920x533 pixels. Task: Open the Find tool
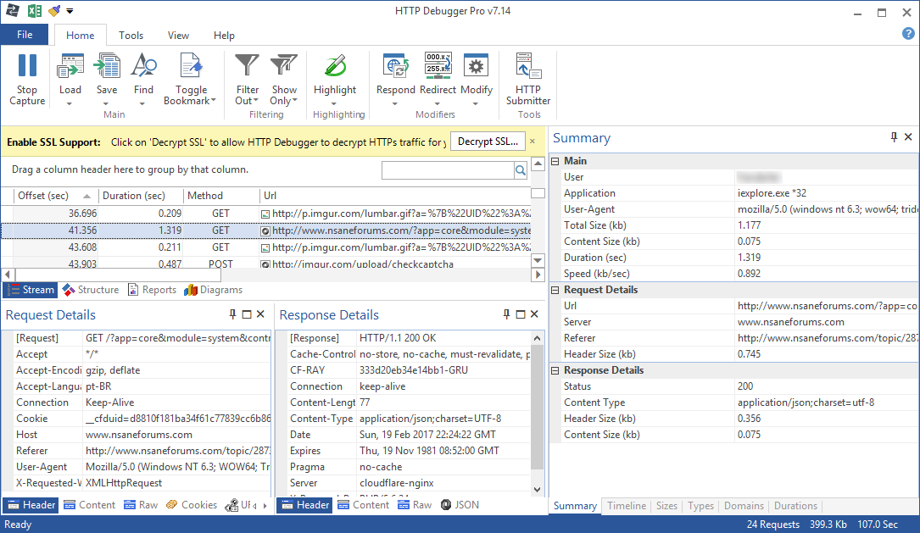(143, 66)
